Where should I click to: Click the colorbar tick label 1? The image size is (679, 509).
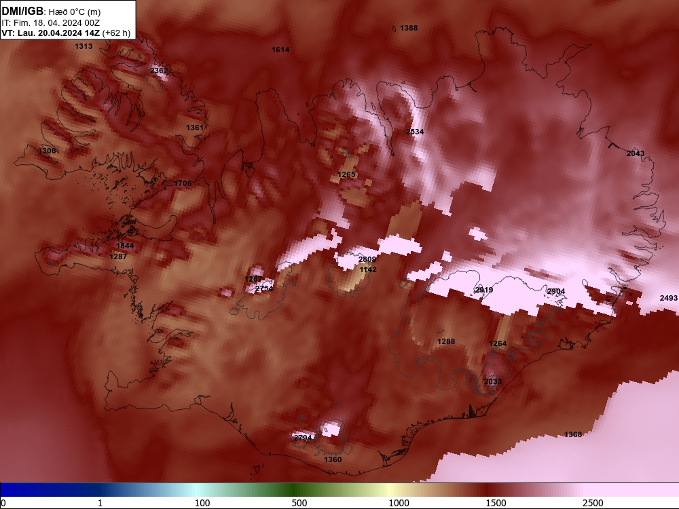point(100,503)
